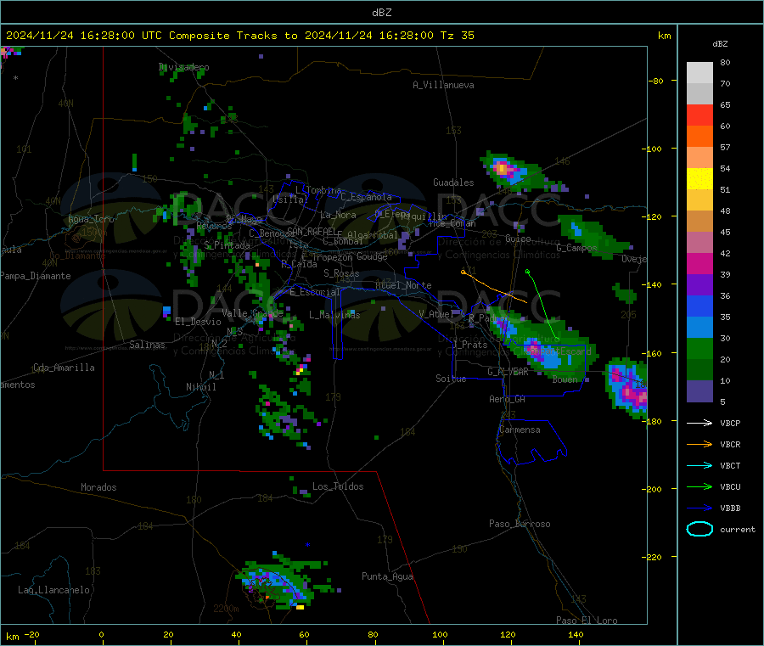Click the 'SAN_RAFAEL' map label
This screenshot has width=764, height=646.
312,231
